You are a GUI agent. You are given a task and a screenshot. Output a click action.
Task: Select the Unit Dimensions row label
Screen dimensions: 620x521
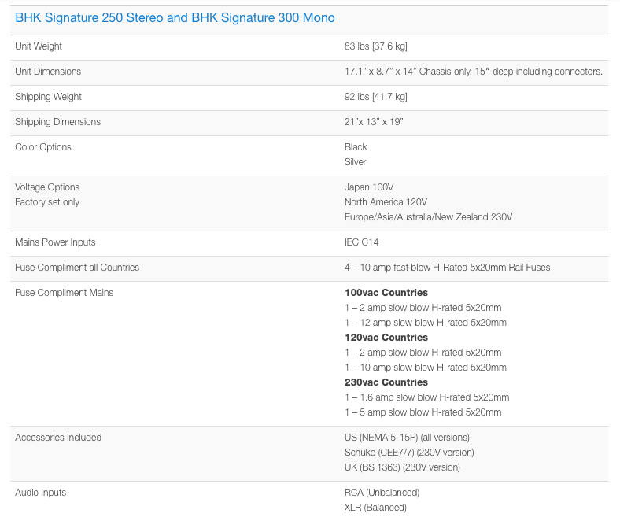48,72
